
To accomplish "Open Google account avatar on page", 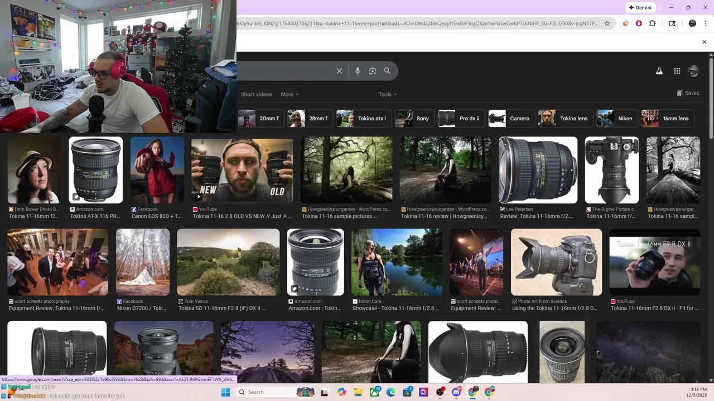I will (693, 71).
